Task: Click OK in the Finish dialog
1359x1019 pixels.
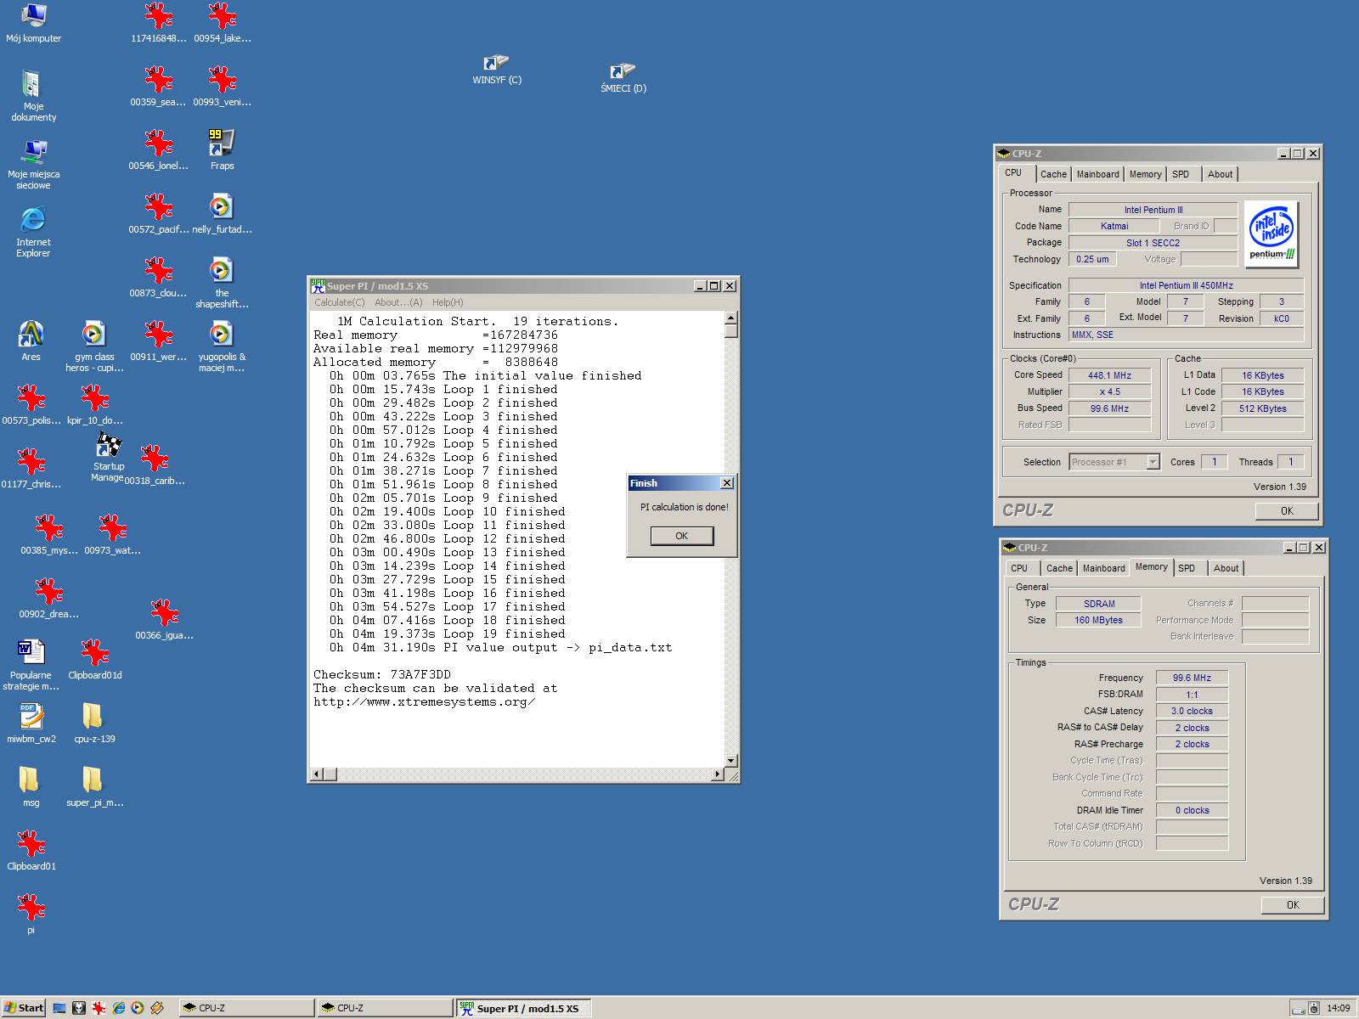Action: point(681,536)
